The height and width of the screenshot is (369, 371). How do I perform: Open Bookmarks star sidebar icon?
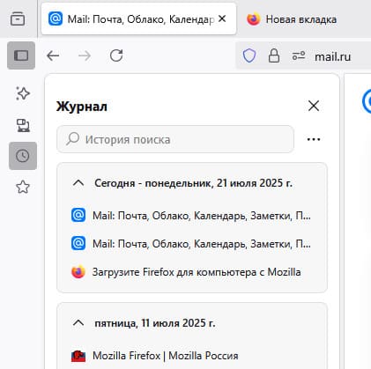[x=23, y=187]
